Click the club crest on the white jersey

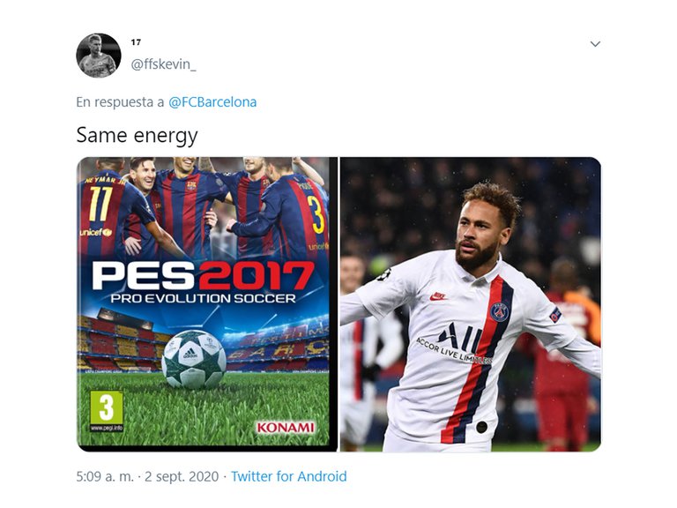pyautogui.click(x=500, y=312)
